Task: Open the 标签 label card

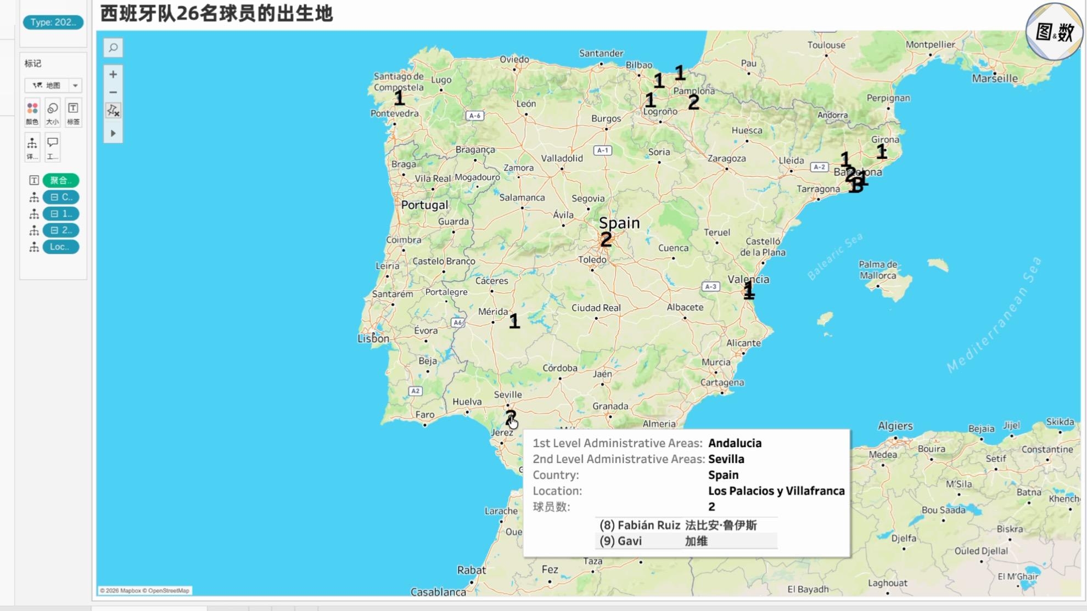Action: coord(73,113)
